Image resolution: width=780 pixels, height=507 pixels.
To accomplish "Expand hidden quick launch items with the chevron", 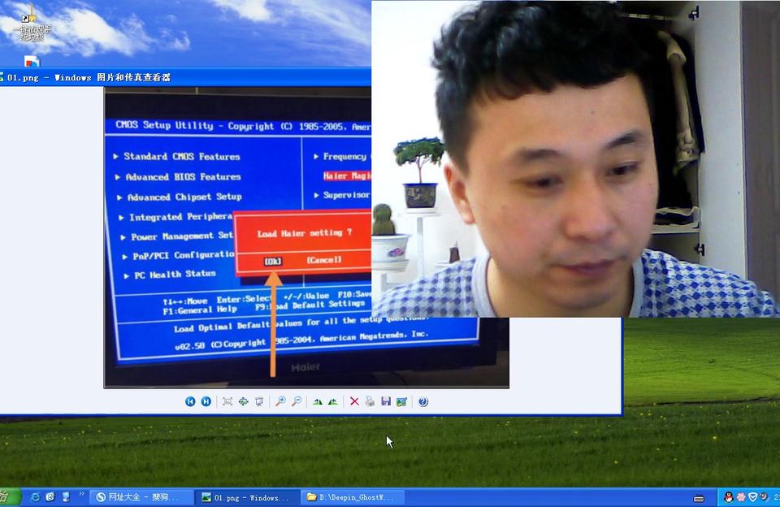I will tap(81, 494).
